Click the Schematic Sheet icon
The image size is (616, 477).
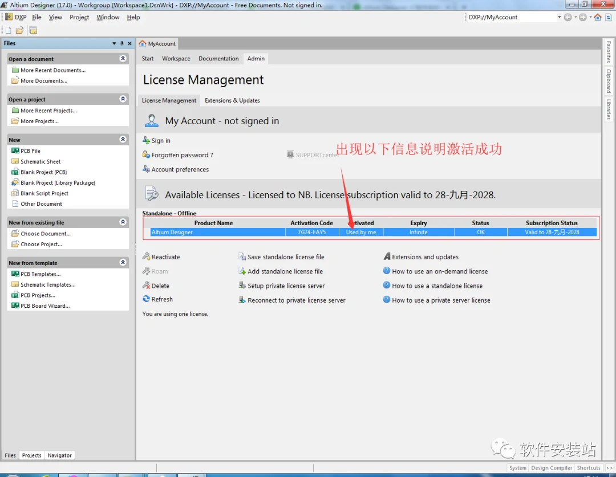point(15,161)
